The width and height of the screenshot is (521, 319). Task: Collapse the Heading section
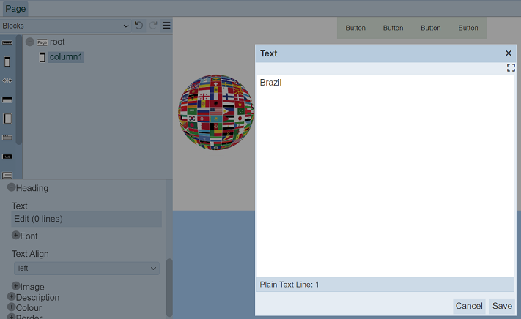click(12, 187)
